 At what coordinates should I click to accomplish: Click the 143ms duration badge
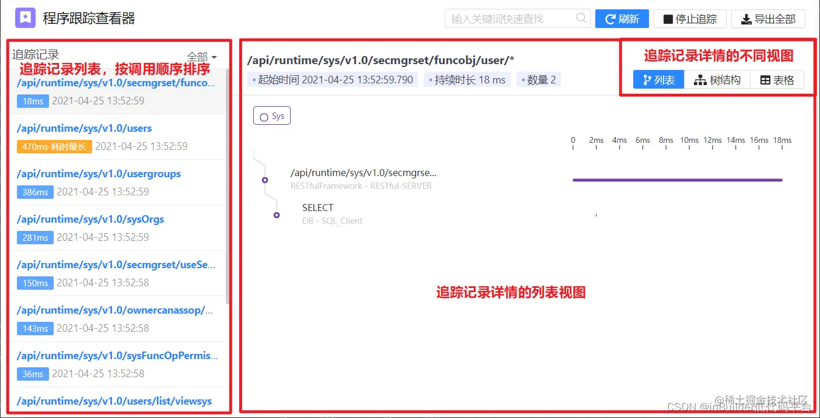(35, 328)
